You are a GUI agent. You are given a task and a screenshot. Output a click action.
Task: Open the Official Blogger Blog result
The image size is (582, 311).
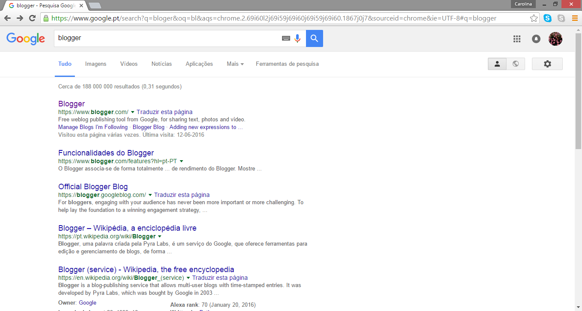pos(93,187)
